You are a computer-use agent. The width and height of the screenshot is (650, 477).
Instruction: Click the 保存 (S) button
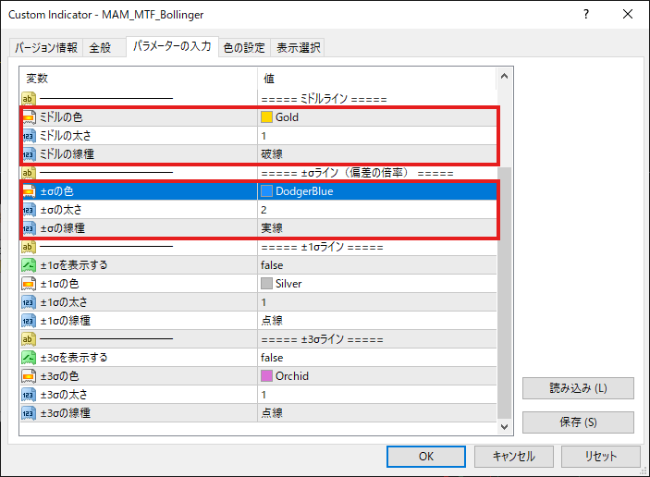point(578,422)
